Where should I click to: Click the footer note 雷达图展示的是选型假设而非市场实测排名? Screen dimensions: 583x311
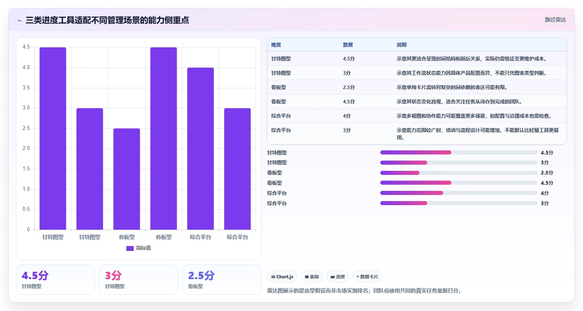point(318,291)
